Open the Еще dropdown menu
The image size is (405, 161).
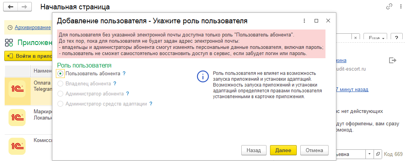377,38
